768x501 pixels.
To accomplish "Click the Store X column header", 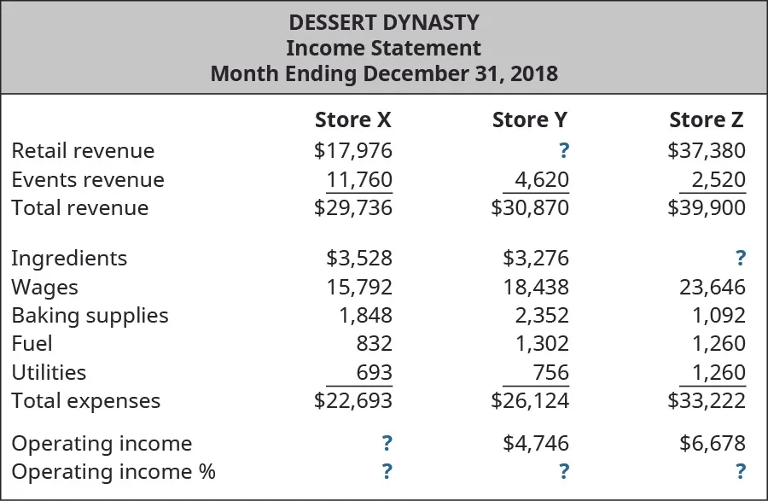I will (353, 120).
